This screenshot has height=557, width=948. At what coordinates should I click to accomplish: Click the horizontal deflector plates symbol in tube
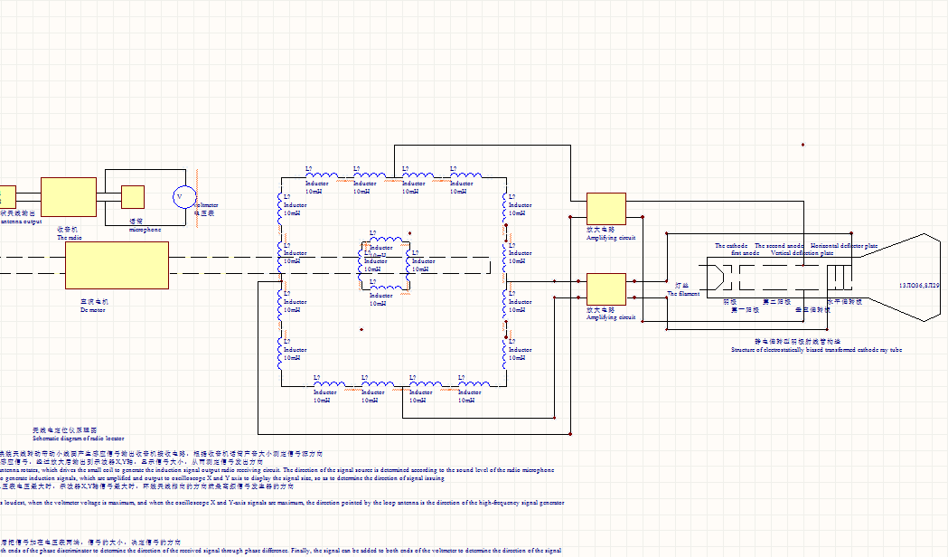pyautogui.click(x=840, y=278)
